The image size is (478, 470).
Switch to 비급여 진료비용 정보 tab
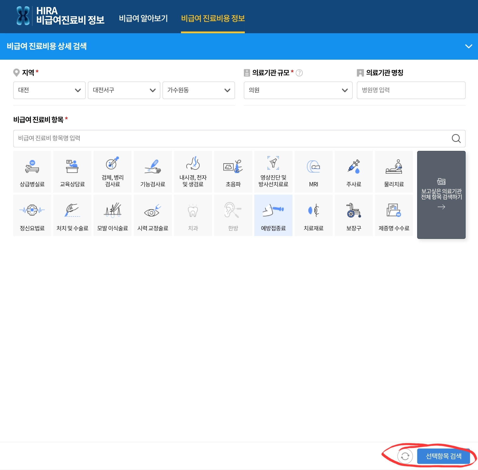point(213,18)
